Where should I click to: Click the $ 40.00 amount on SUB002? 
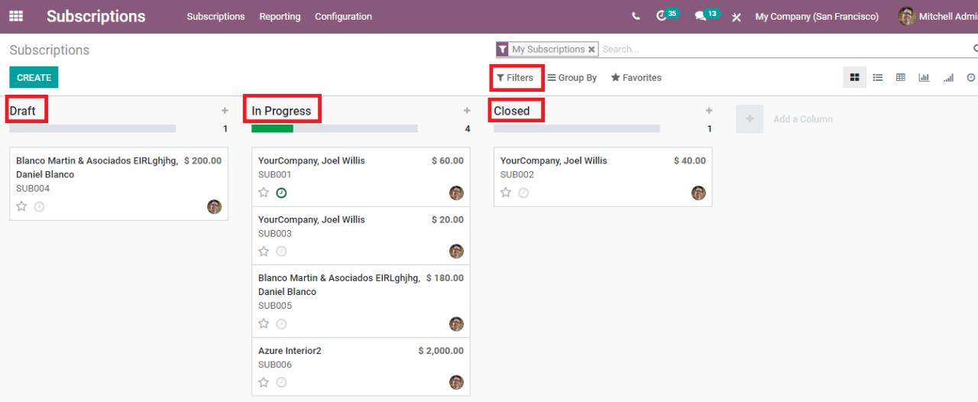pos(690,160)
